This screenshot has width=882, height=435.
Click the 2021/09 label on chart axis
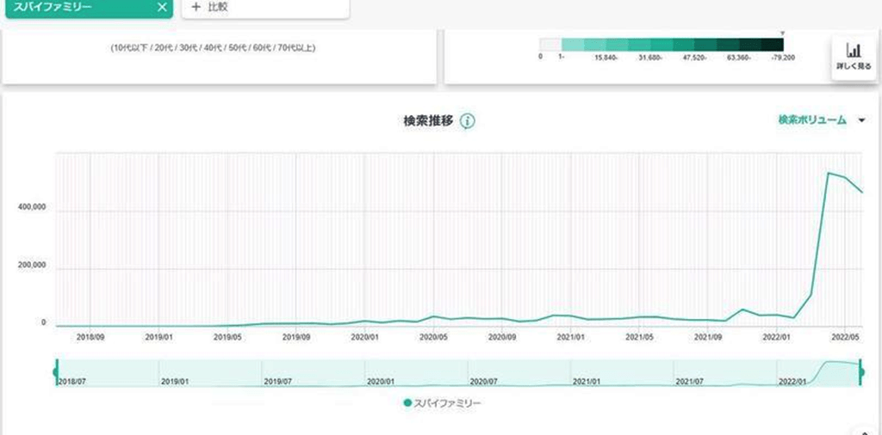(x=708, y=337)
